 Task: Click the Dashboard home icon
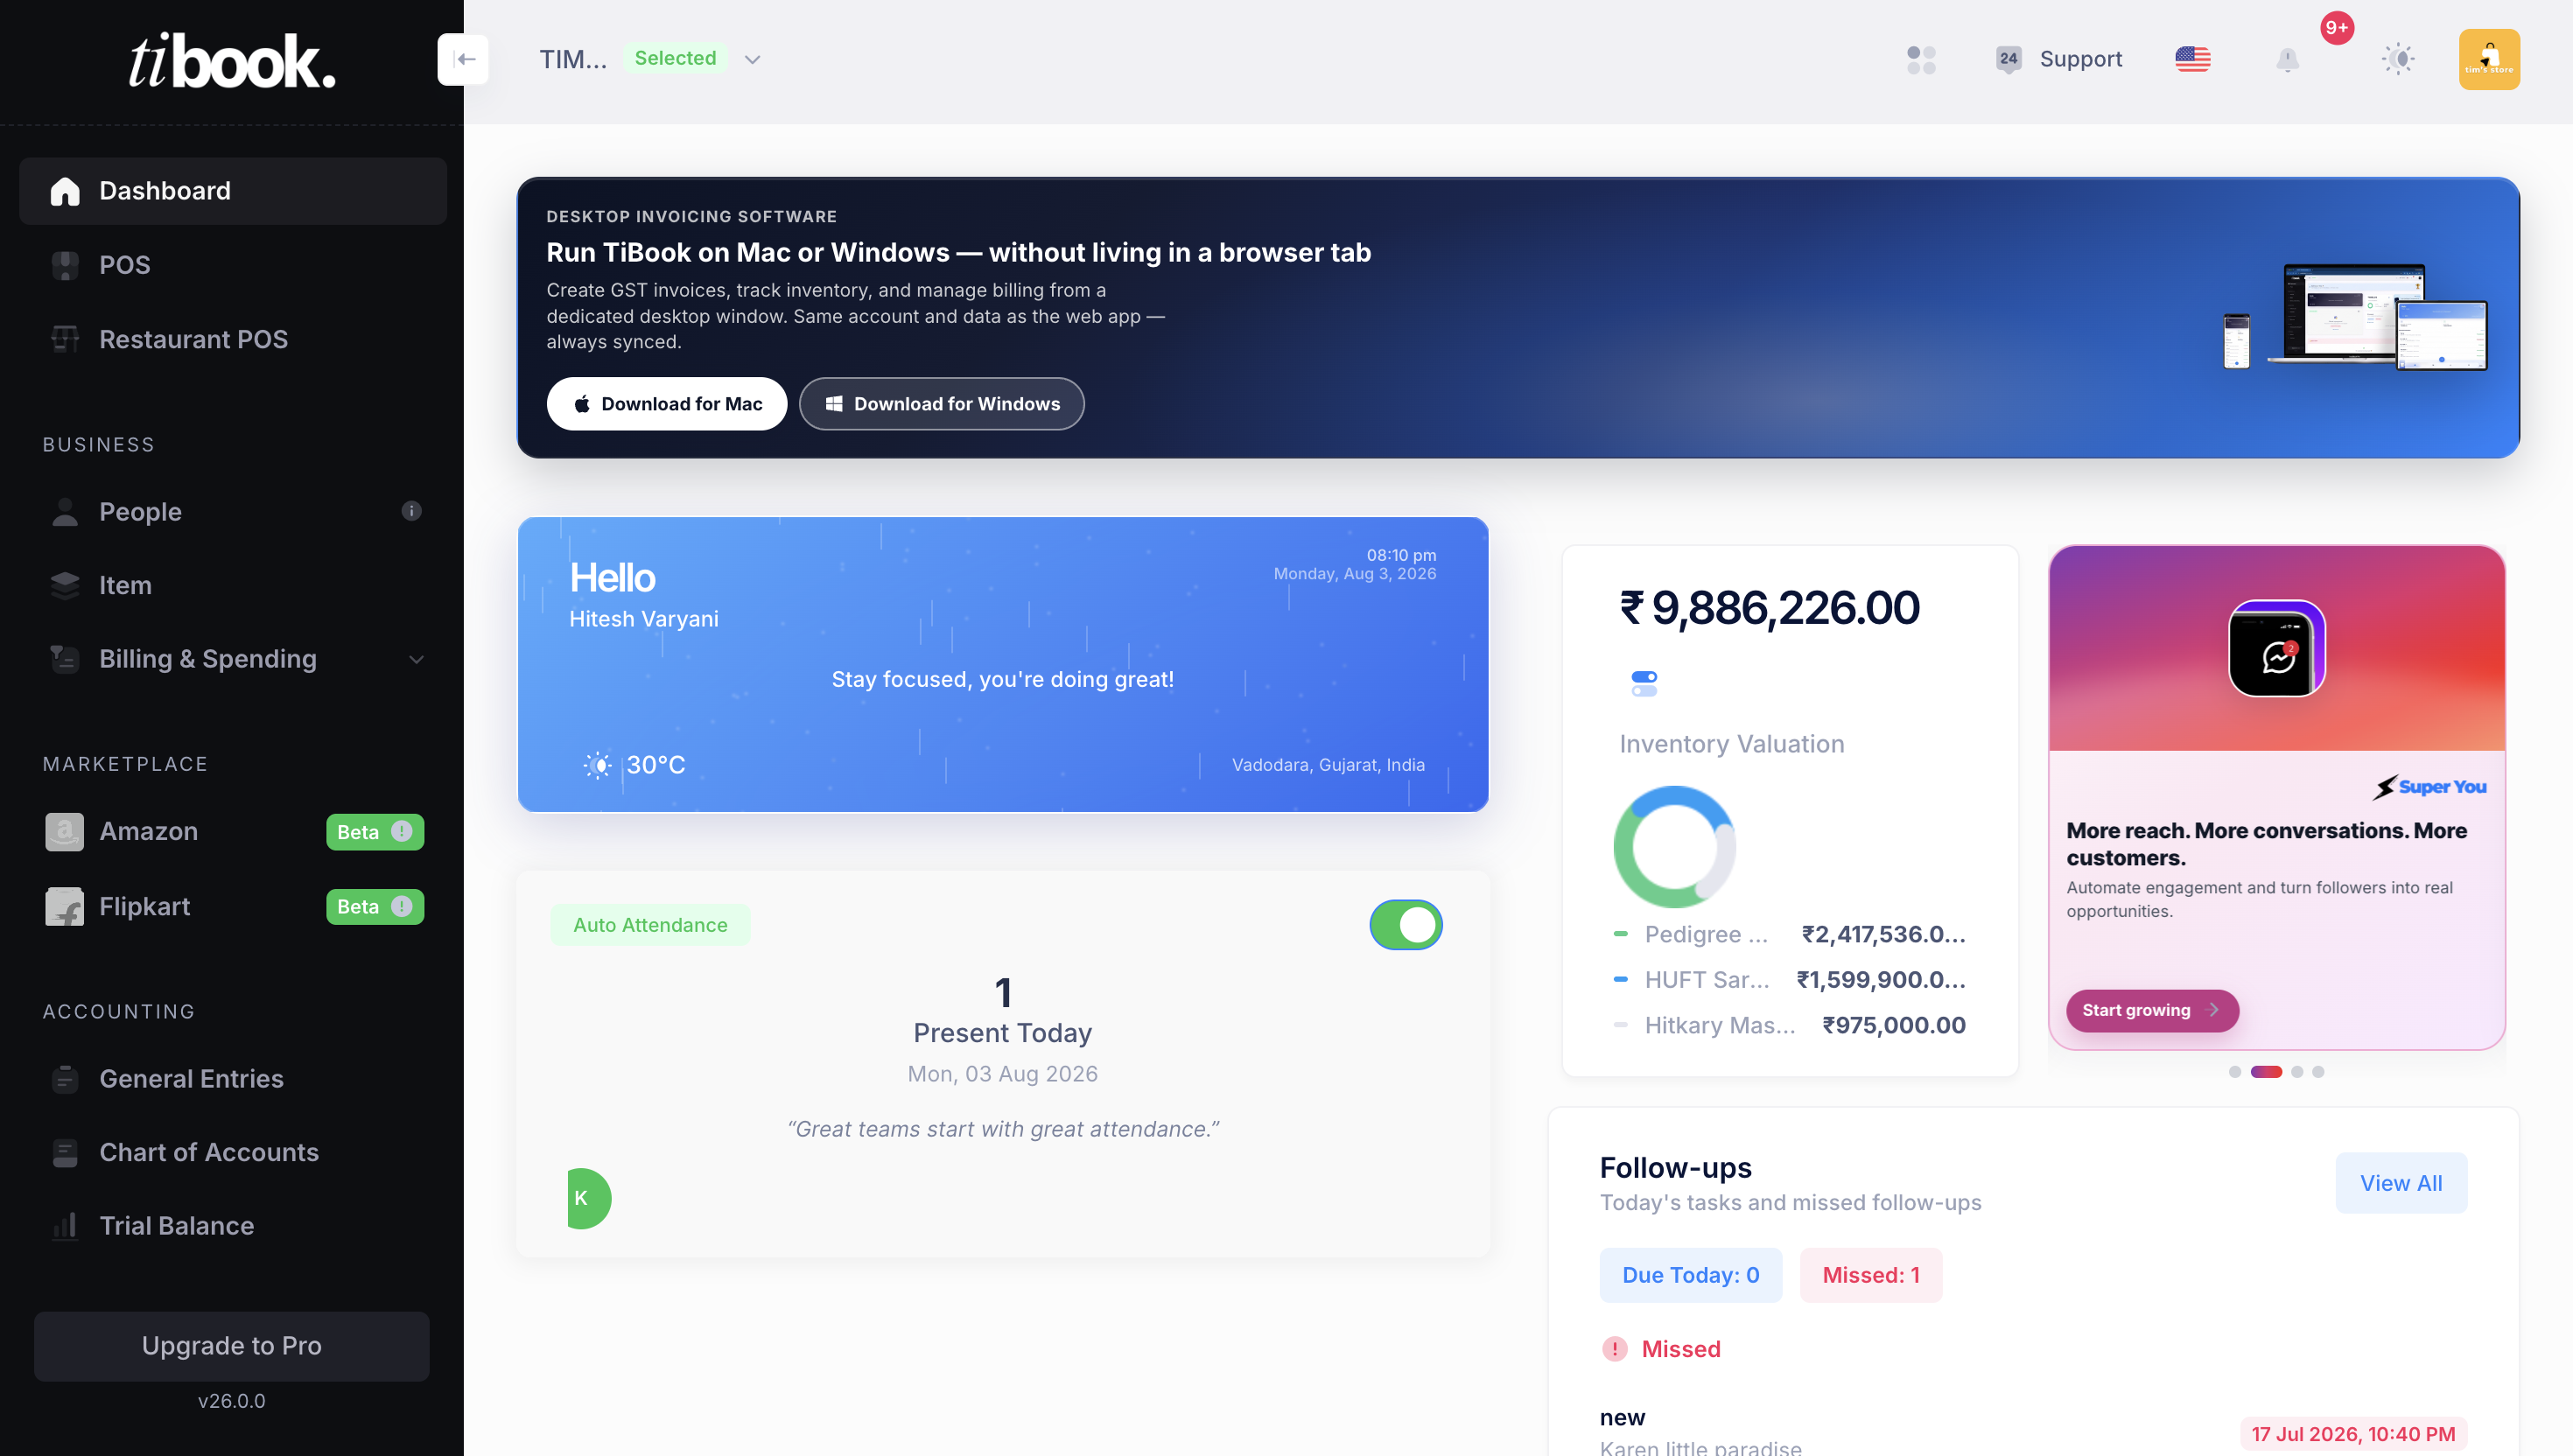[x=65, y=191]
